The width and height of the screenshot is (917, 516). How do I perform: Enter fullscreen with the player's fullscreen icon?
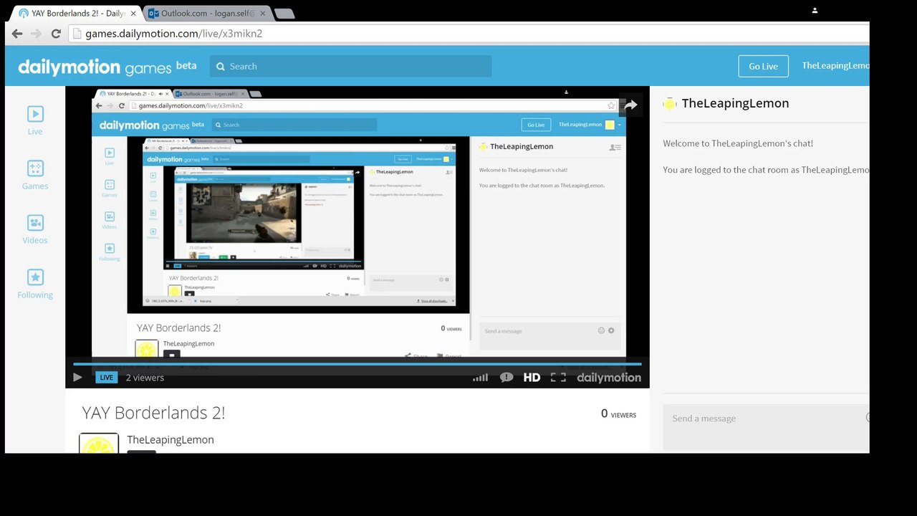click(558, 378)
